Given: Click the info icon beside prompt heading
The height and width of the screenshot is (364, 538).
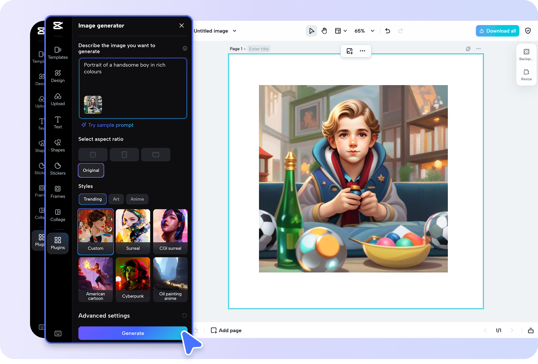Looking at the screenshot, I should pyautogui.click(x=185, y=48).
